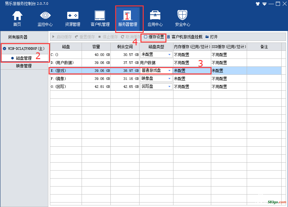Open 安全中心 shield icon

coord(182,18)
